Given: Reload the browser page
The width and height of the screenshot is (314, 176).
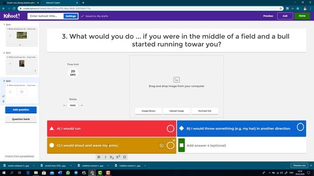Looking at the screenshot, I should 14,9.
